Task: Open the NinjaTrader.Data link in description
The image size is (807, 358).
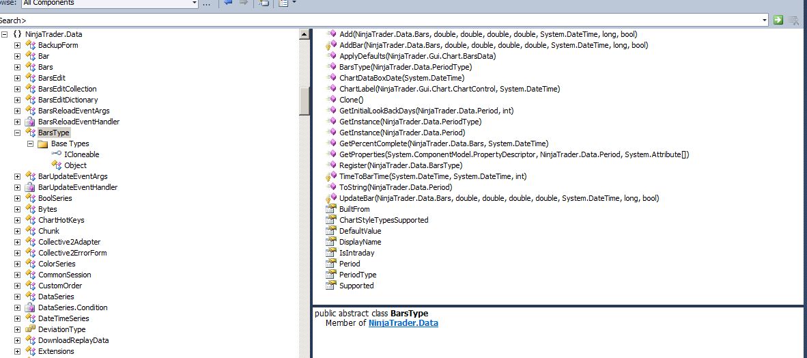Action: 403,323
